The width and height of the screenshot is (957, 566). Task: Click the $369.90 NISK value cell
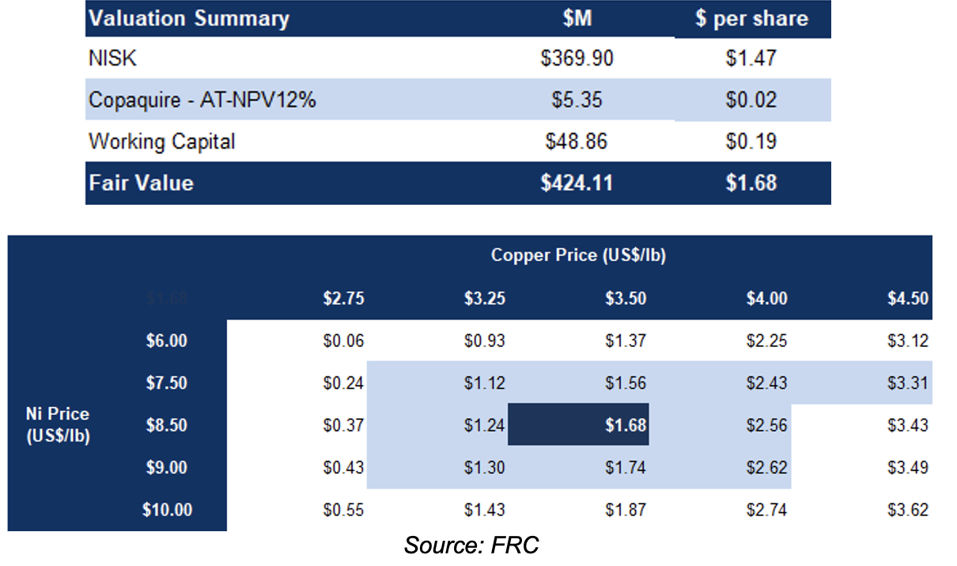click(x=577, y=58)
